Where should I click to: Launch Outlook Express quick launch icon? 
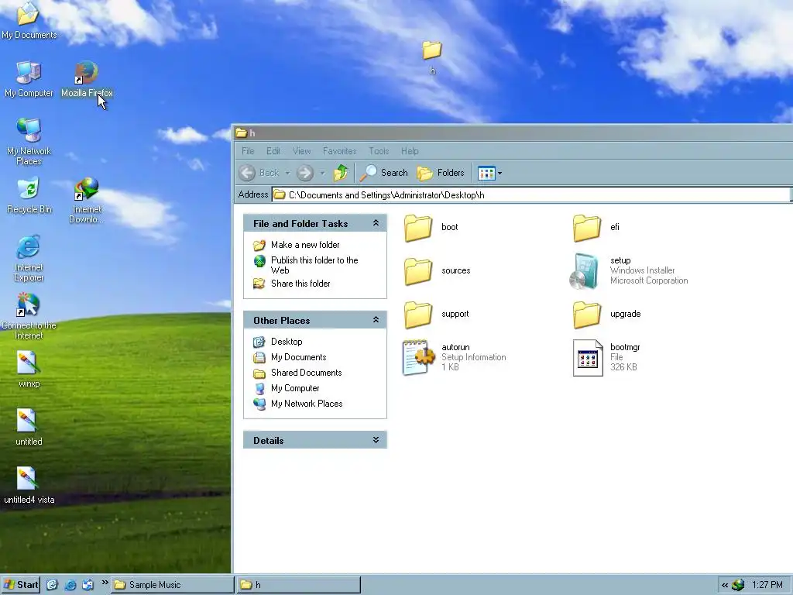pos(88,585)
